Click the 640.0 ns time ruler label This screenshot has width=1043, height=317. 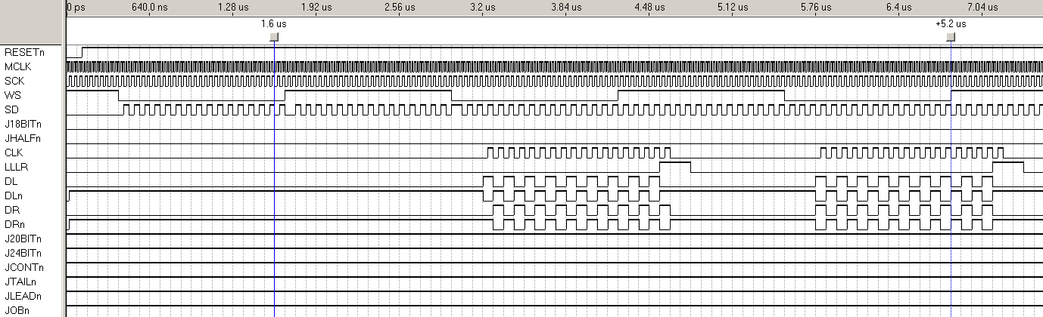(x=148, y=8)
